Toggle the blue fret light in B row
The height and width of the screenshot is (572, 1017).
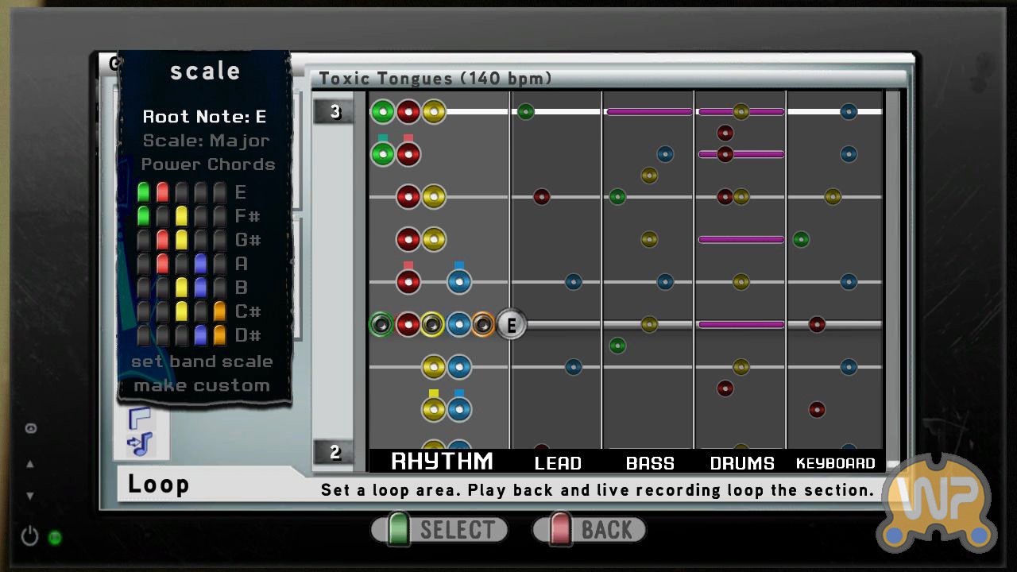tap(201, 288)
